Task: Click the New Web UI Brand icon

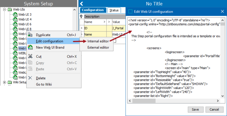Action: pyautogui.click(x=30, y=47)
